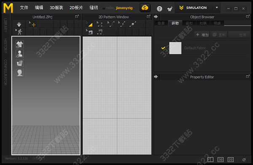Click the 增加 add fabric button
The width and height of the screenshot is (253, 165).
pyautogui.click(x=202, y=35)
